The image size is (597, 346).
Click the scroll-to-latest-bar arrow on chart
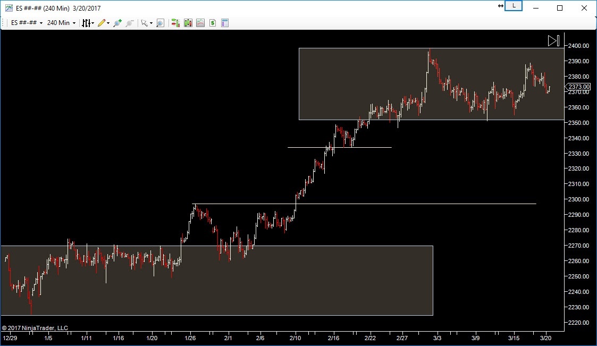(x=553, y=41)
